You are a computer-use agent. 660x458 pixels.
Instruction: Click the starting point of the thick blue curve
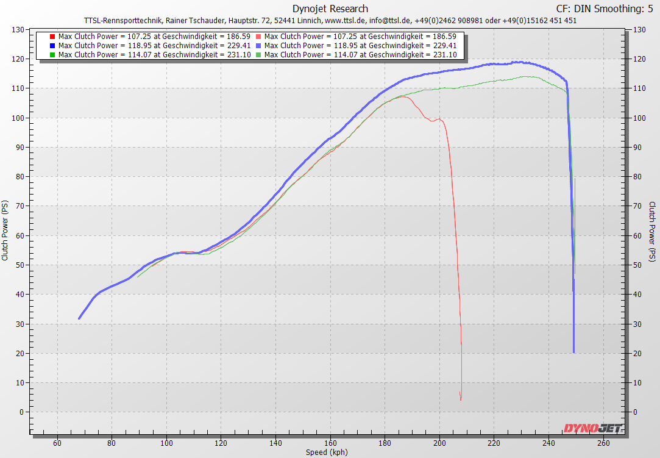pyautogui.click(x=79, y=318)
